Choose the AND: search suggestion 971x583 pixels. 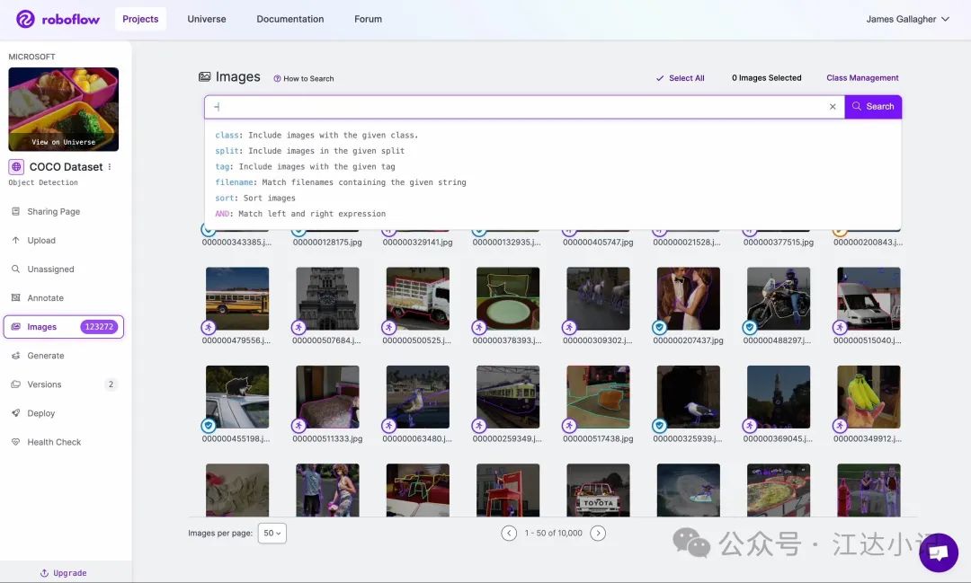pos(300,214)
